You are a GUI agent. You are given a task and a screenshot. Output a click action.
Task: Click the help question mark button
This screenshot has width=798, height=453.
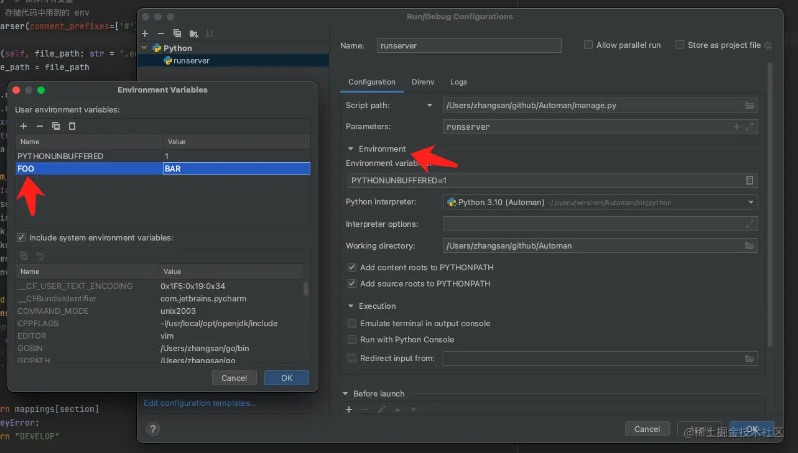tap(152, 429)
